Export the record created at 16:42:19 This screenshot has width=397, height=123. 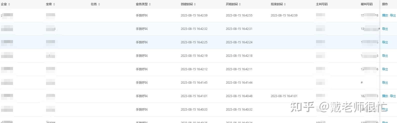coord(385,56)
